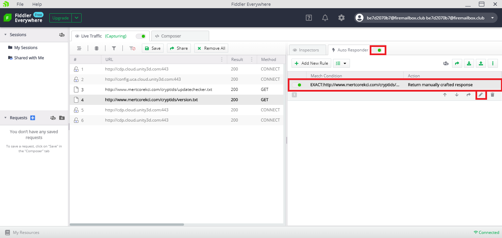
Task: Create a new requests folder
Action: tap(62, 118)
